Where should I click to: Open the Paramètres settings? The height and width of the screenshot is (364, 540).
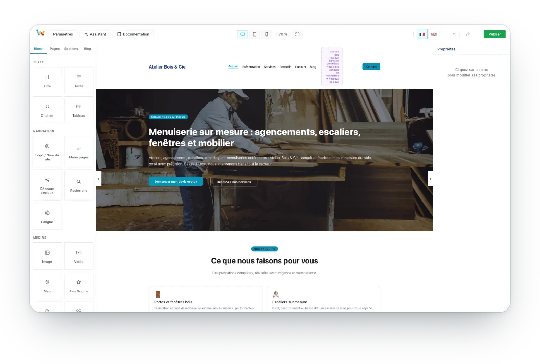[x=63, y=34]
